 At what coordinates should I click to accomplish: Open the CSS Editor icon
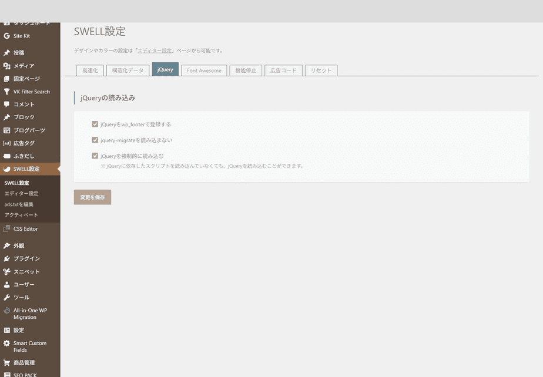pos(6,228)
